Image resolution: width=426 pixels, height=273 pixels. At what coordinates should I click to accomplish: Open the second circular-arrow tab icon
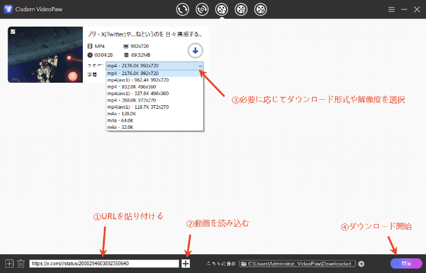coord(202,9)
